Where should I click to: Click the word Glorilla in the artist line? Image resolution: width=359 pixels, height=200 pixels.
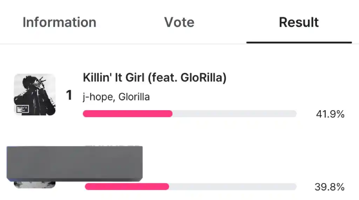point(134,97)
